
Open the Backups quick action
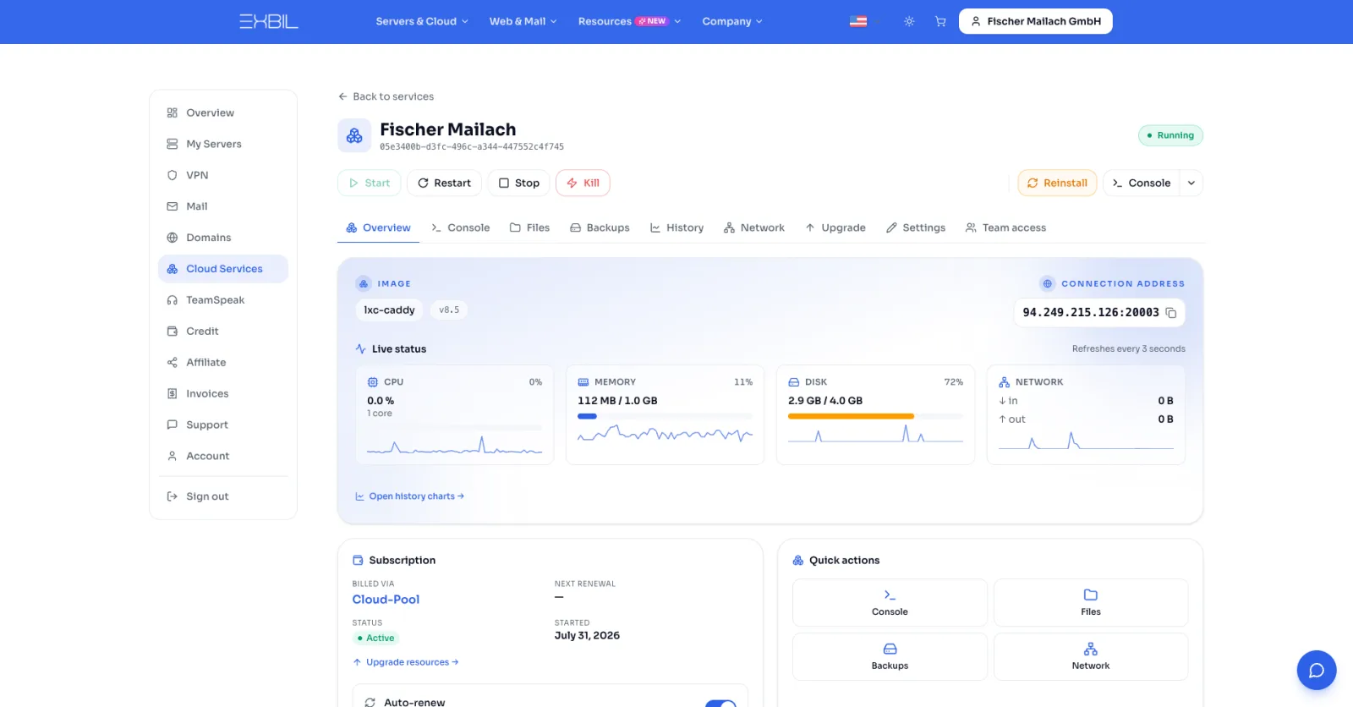point(890,656)
